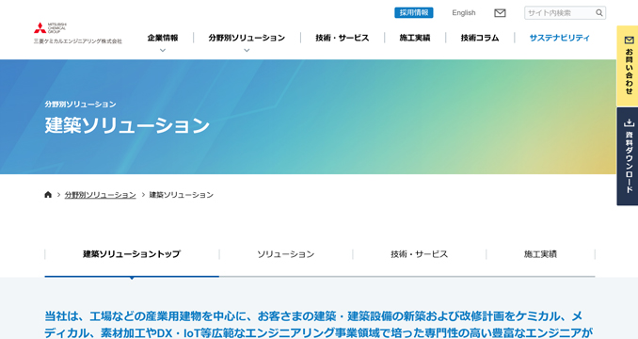Open the 分野別ソリューション navigation menu
This screenshot has height=339, width=638.
coord(247,38)
